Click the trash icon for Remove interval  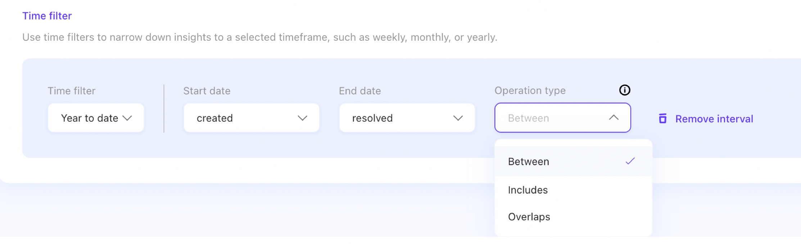(662, 118)
